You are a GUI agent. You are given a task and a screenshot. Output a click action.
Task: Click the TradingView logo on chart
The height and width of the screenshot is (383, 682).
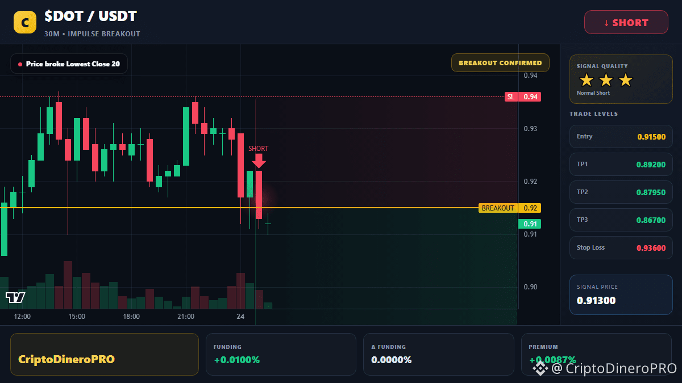15,297
